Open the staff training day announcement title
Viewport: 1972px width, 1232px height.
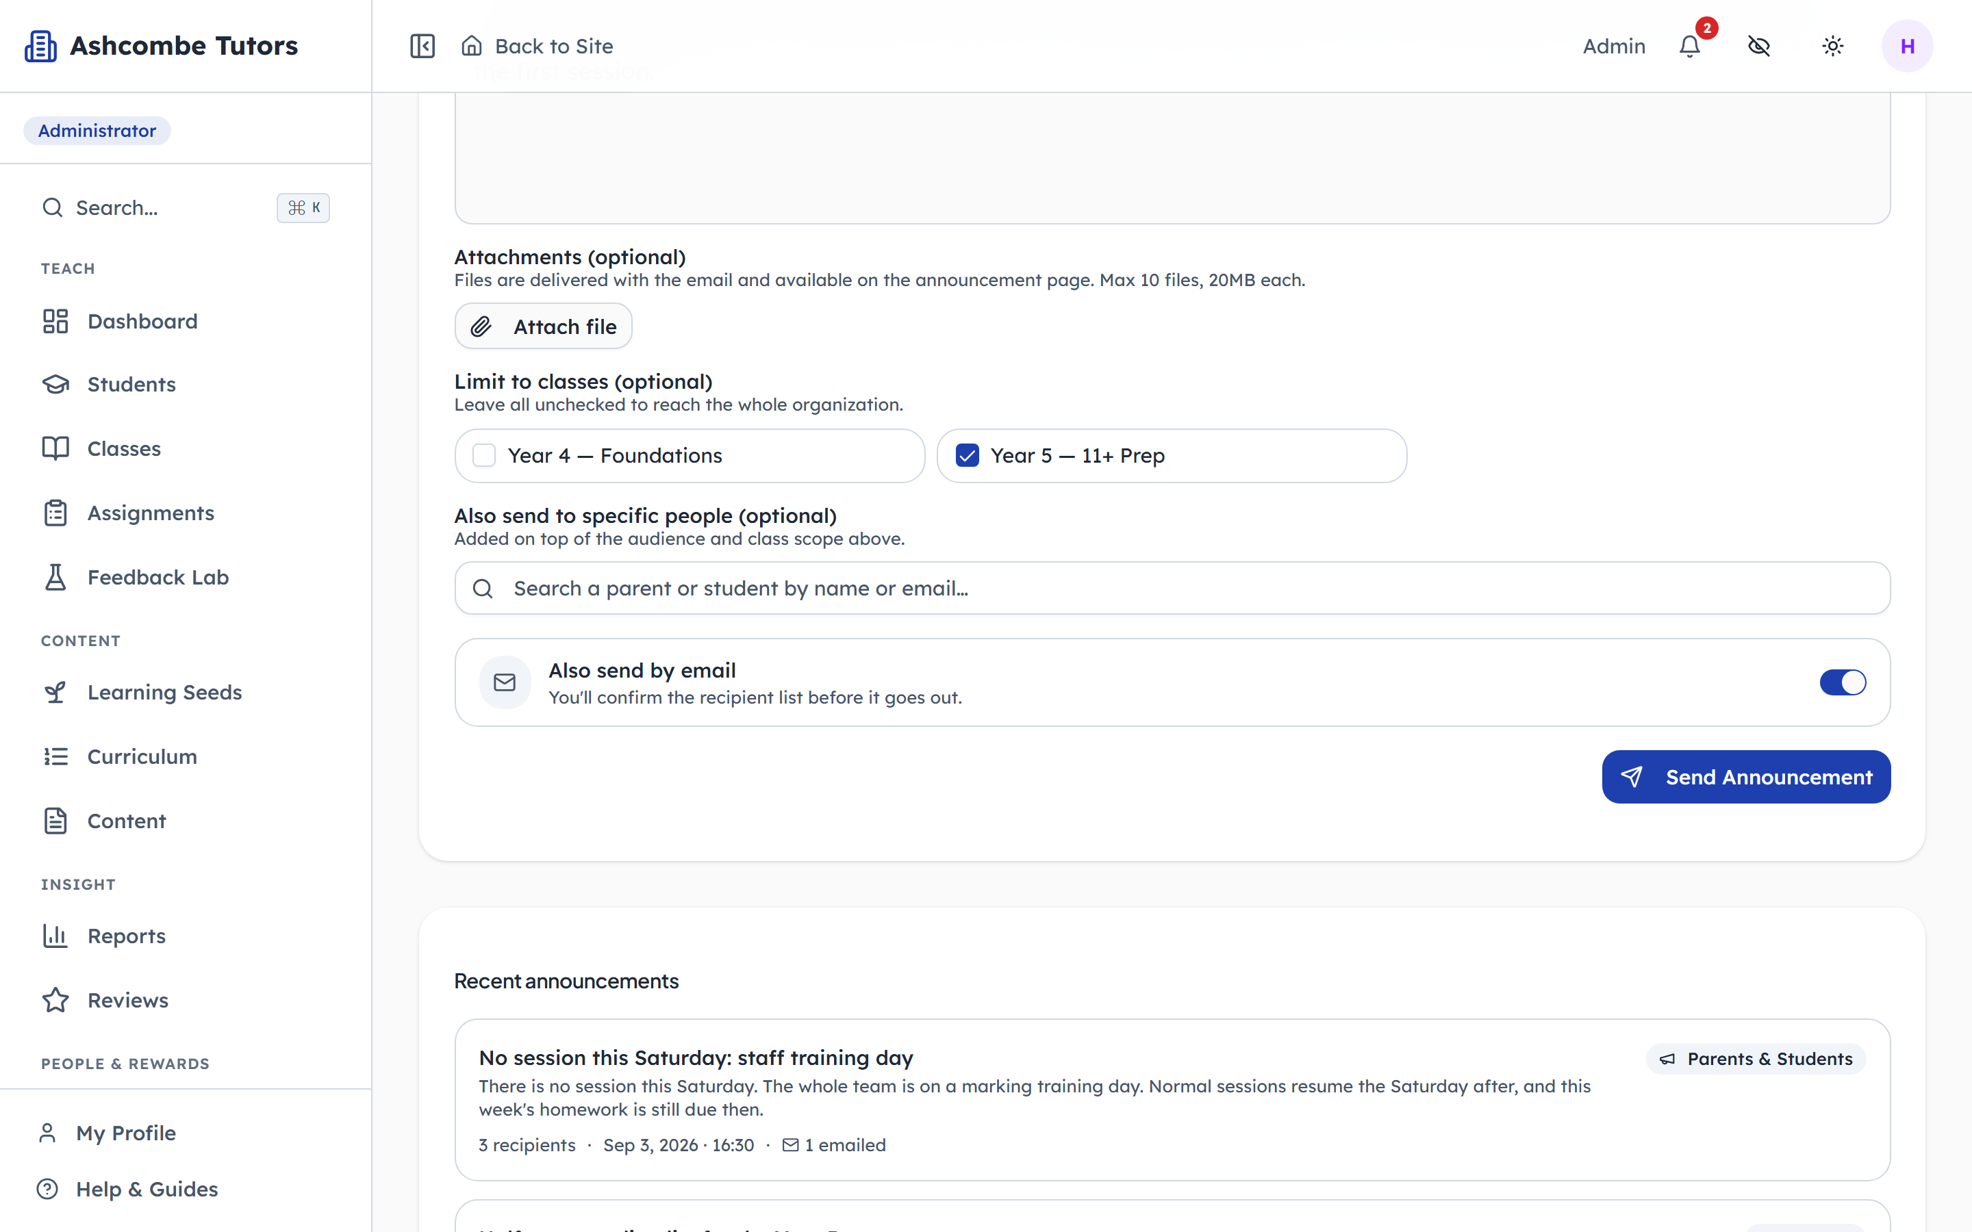click(696, 1057)
